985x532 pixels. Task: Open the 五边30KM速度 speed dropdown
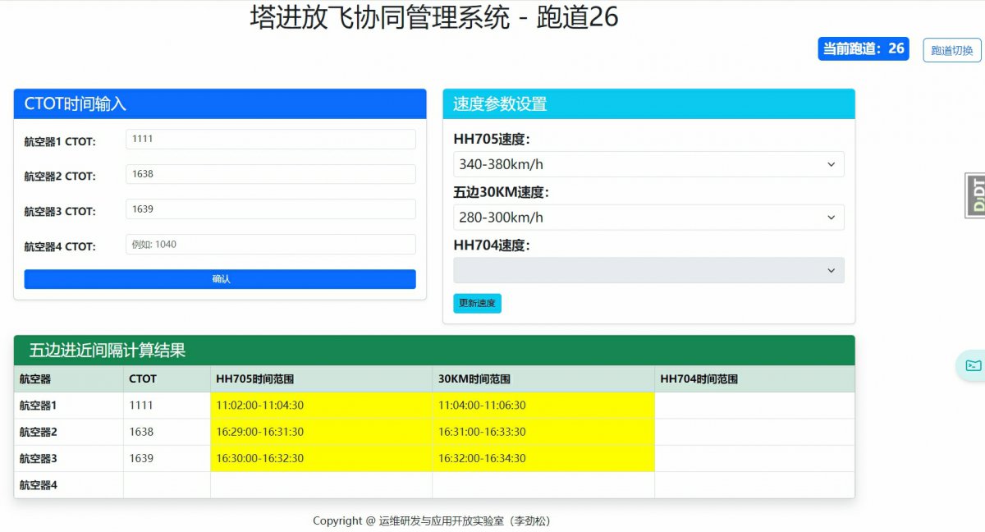click(648, 217)
